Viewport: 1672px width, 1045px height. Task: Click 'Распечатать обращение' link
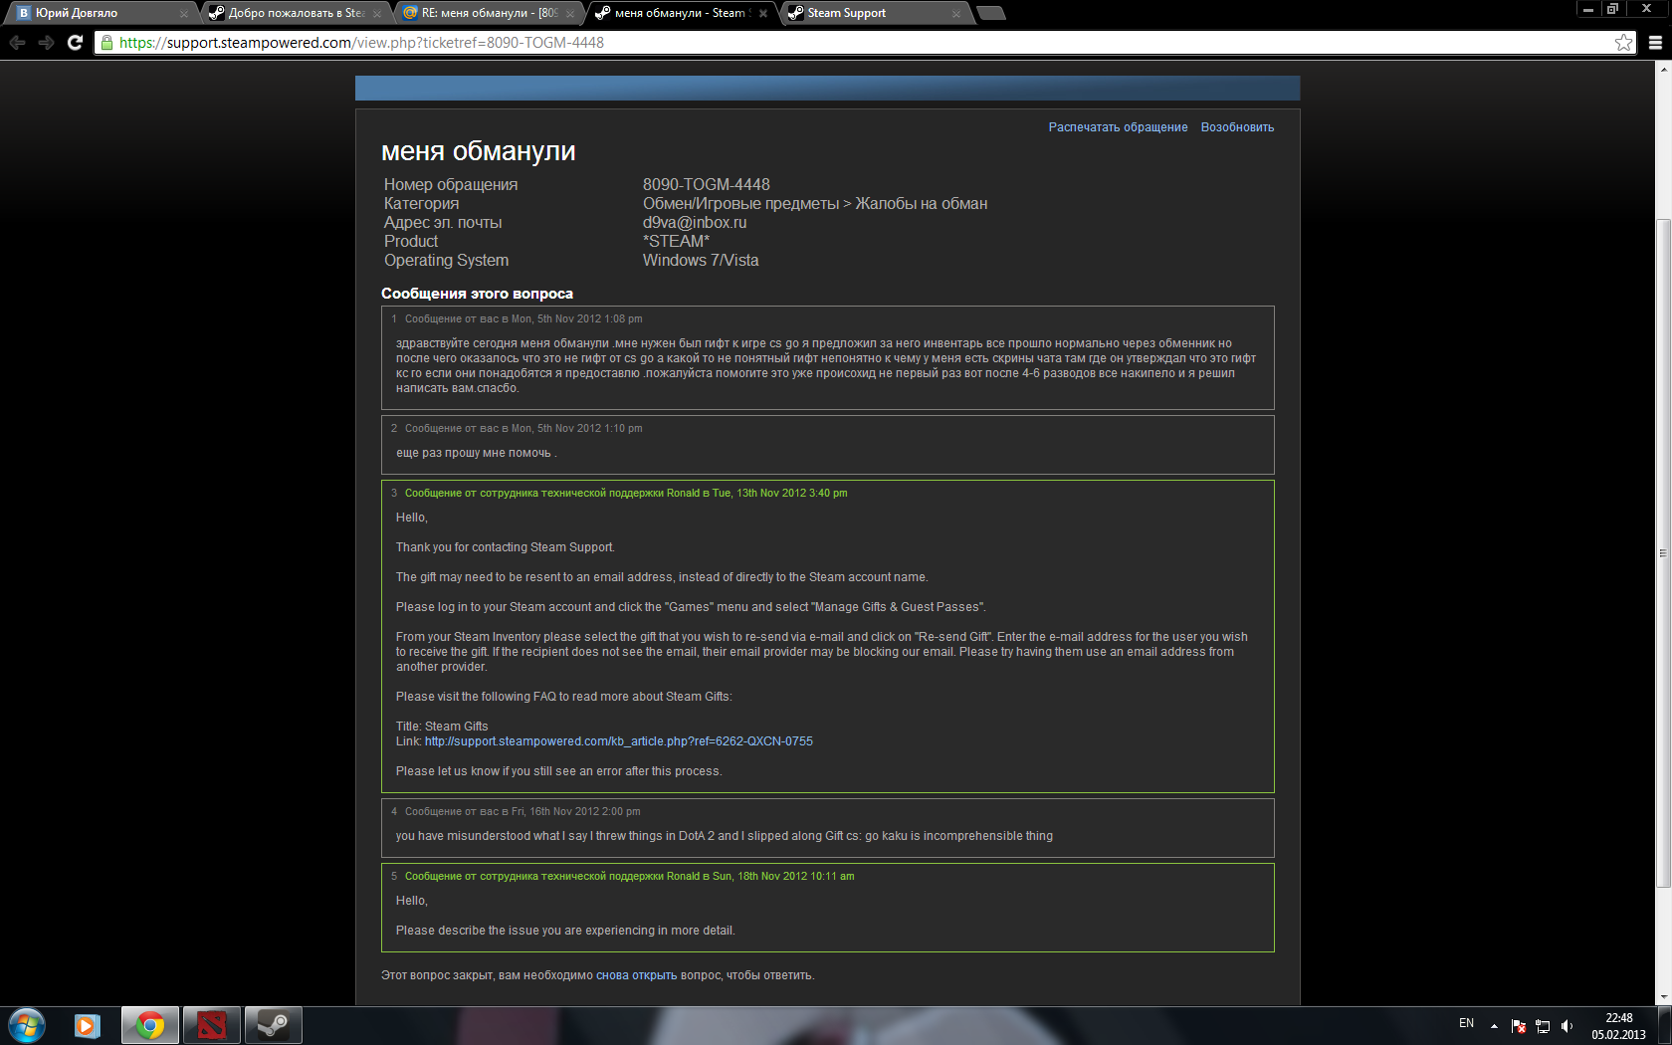point(1118,127)
